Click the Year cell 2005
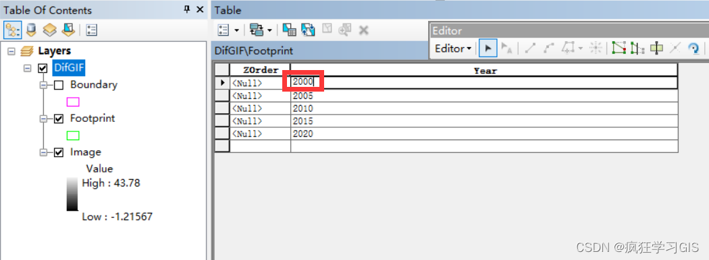The height and width of the screenshot is (260, 709). [484, 96]
